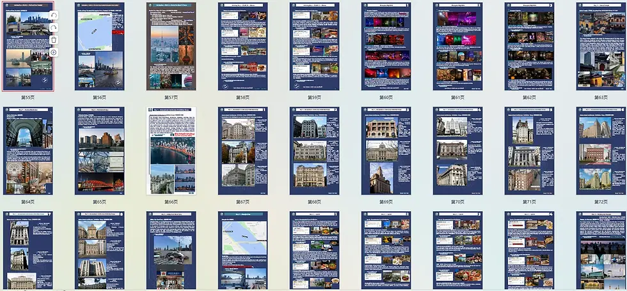Image resolution: width=627 pixels, height=291 pixels.
Task: Click the '第67页' page label
Action: point(242,202)
